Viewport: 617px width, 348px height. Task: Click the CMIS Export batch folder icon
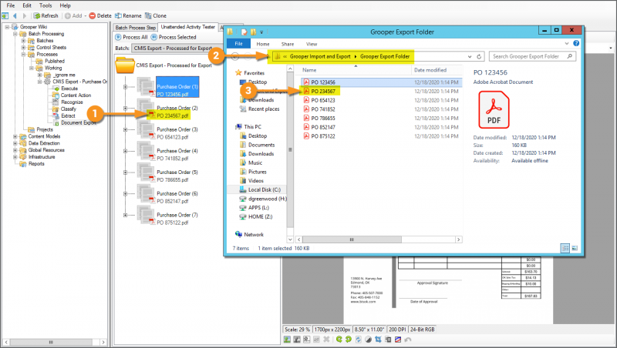(125, 65)
